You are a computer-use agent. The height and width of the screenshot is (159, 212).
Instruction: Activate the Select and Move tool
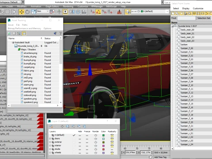click(x=22, y=12)
